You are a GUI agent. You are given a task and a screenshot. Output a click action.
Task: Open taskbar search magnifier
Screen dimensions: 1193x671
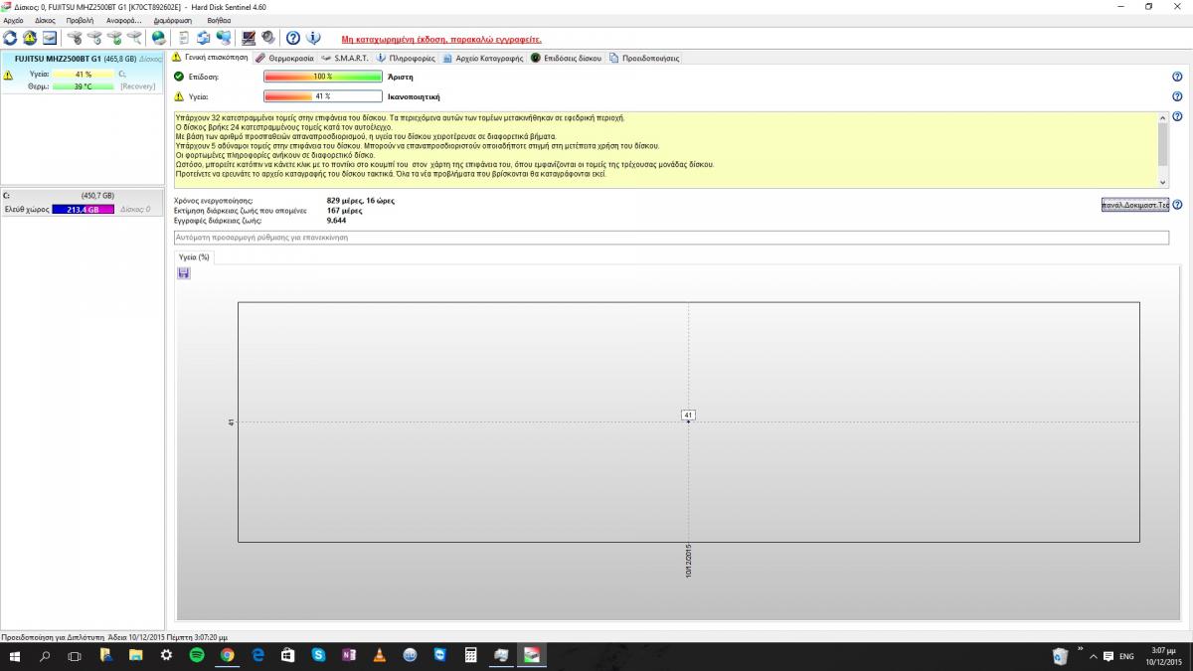click(45, 656)
